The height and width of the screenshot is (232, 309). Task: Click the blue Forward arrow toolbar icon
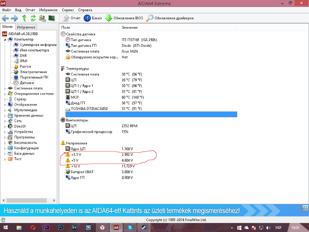tap(14, 18)
